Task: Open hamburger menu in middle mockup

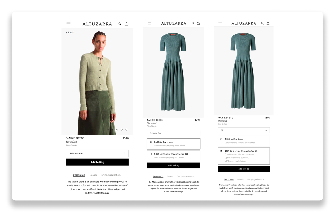Action: pos(149,23)
